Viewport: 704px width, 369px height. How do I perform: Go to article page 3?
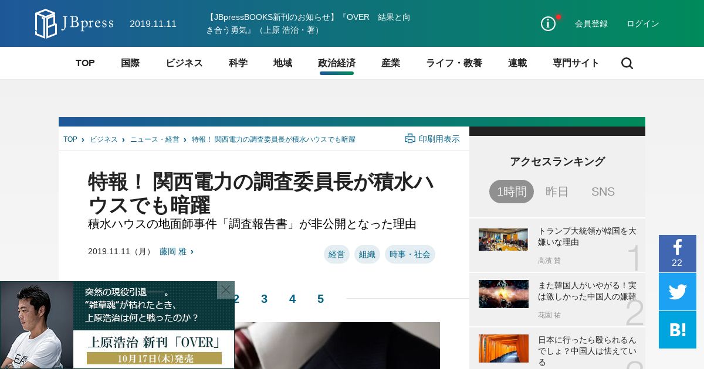coord(264,299)
